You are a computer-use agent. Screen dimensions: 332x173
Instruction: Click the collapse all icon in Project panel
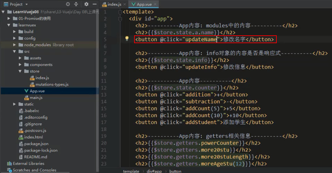pos(76,4)
